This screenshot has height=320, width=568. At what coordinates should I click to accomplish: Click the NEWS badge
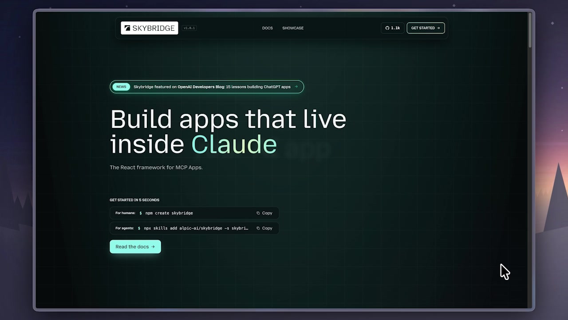pyautogui.click(x=121, y=87)
